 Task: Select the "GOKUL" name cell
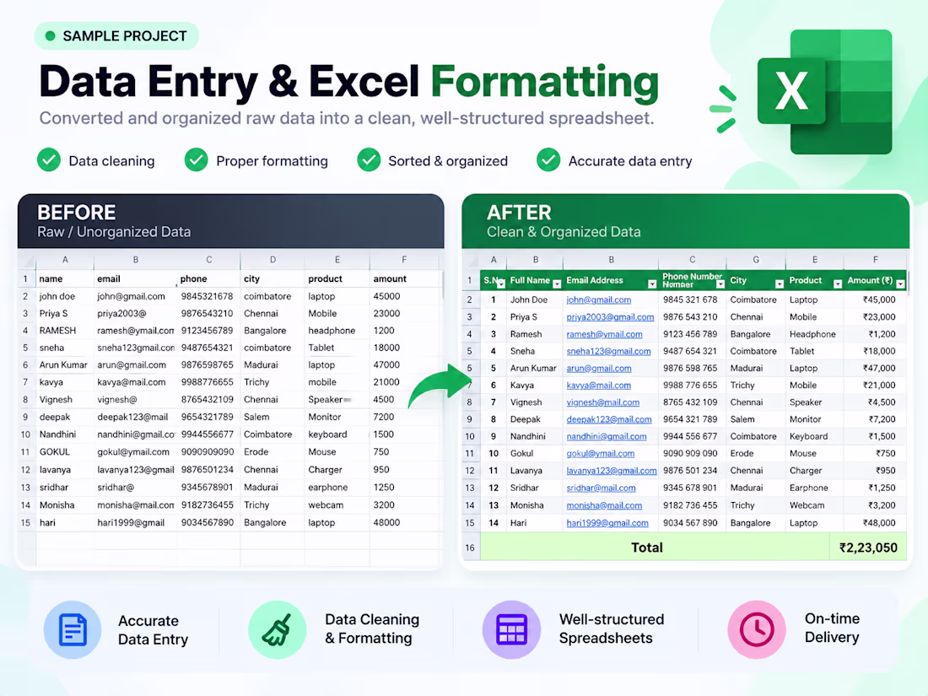coord(64,451)
